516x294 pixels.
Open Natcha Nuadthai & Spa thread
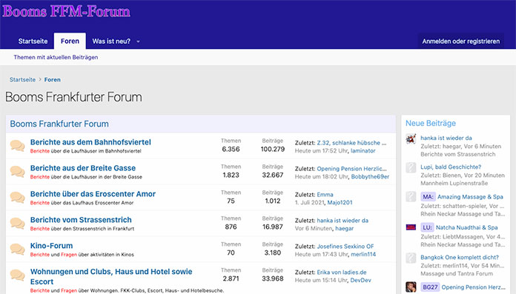click(x=466, y=227)
